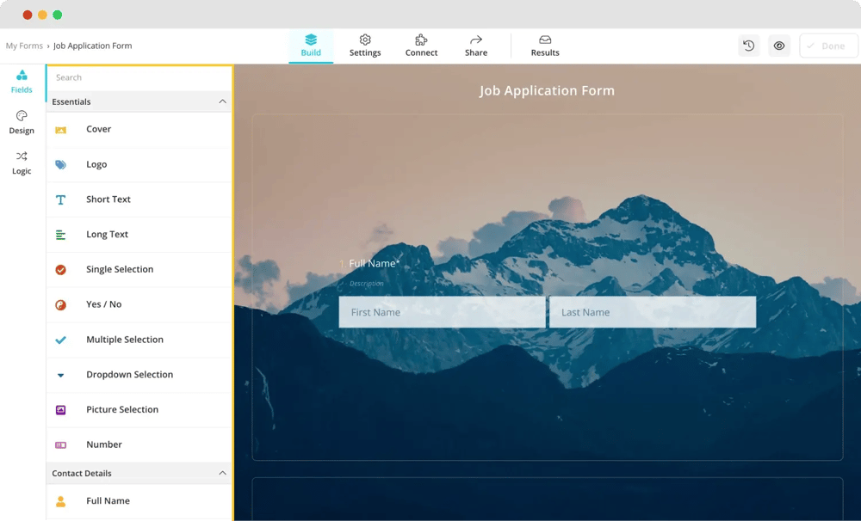Collapse the Contact Details section
The height and width of the screenshot is (521, 861).
(222, 474)
